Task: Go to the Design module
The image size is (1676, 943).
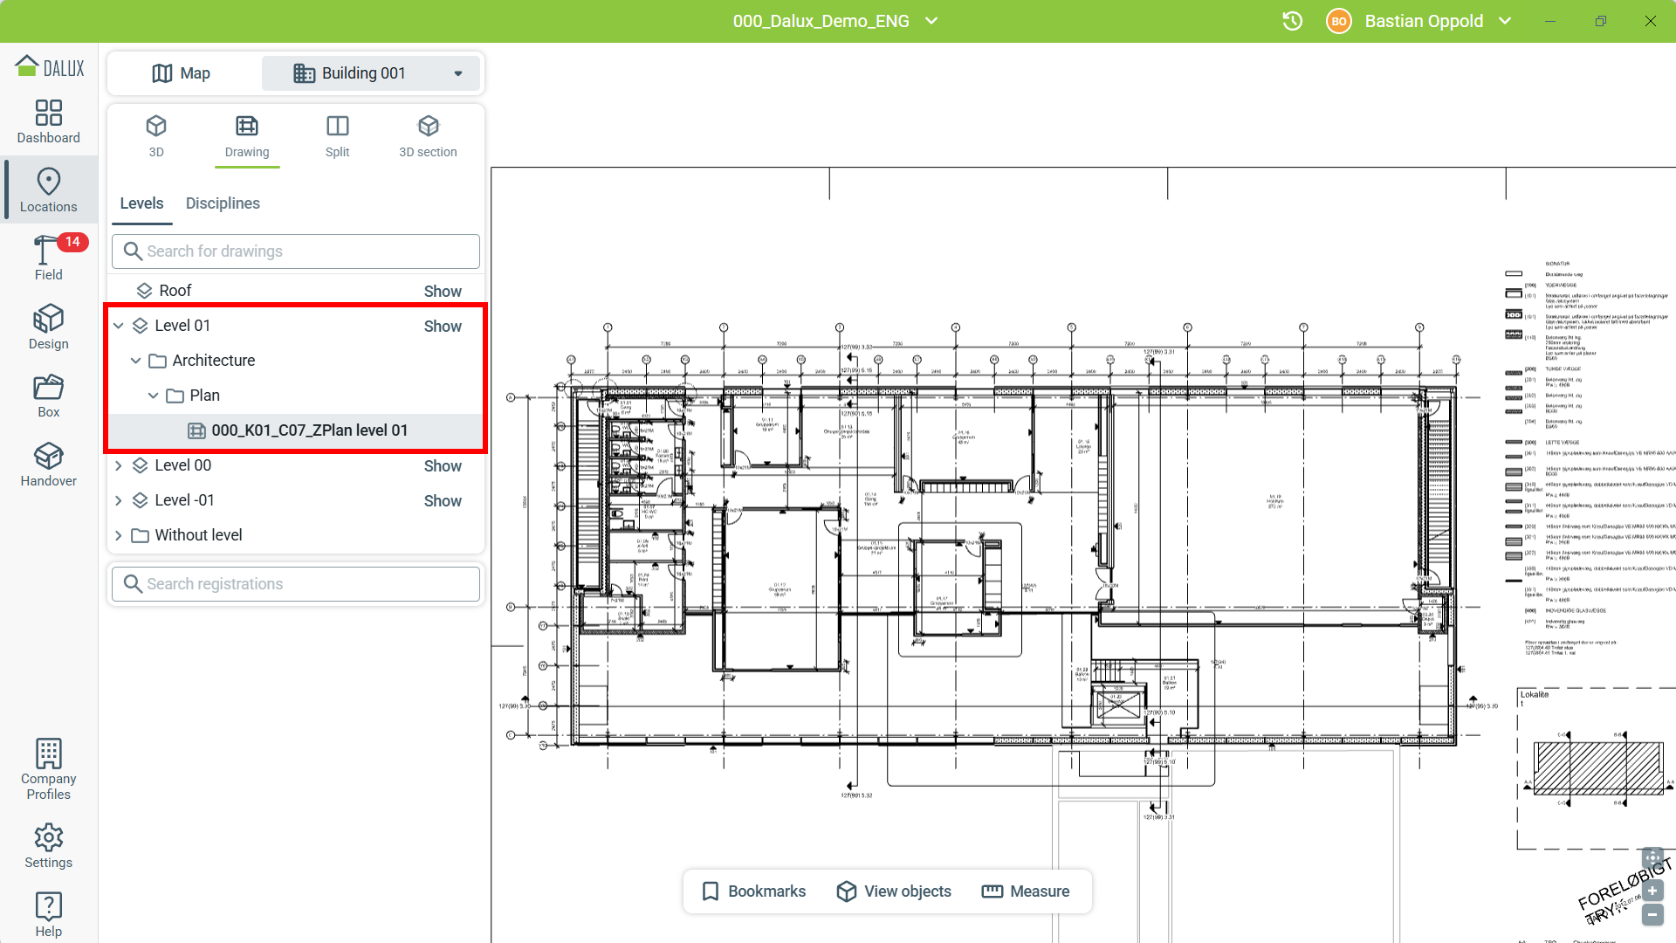Action: (x=48, y=327)
